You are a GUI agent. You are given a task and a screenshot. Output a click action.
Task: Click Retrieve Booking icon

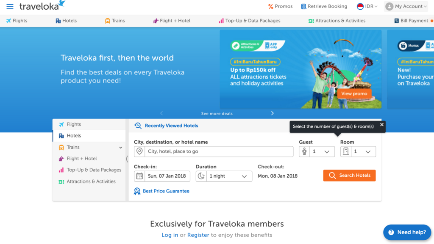click(303, 6)
